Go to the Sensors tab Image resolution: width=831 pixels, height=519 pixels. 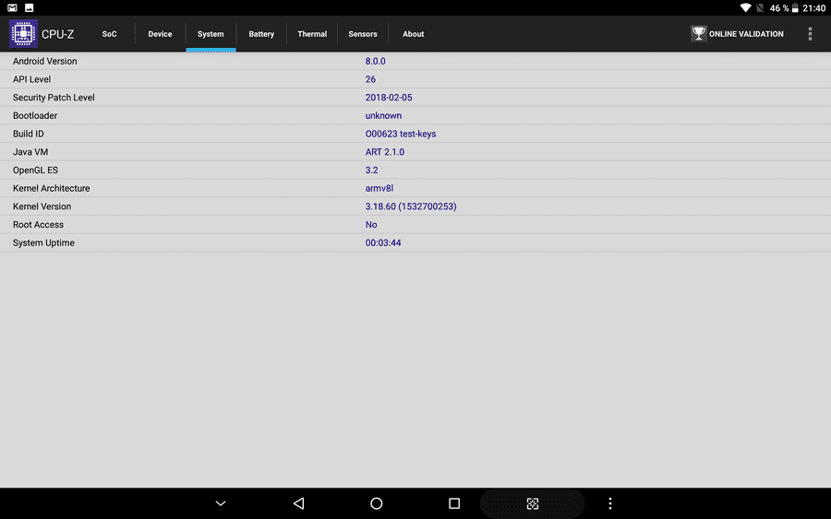[x=363, y=34]
